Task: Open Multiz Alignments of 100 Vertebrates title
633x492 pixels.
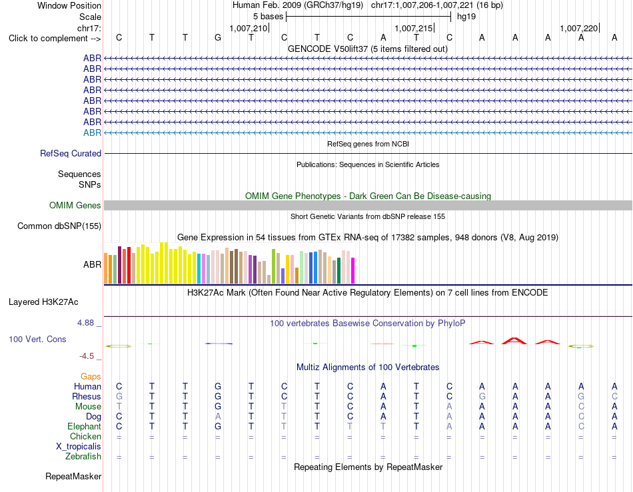Action: click(368, 368)
